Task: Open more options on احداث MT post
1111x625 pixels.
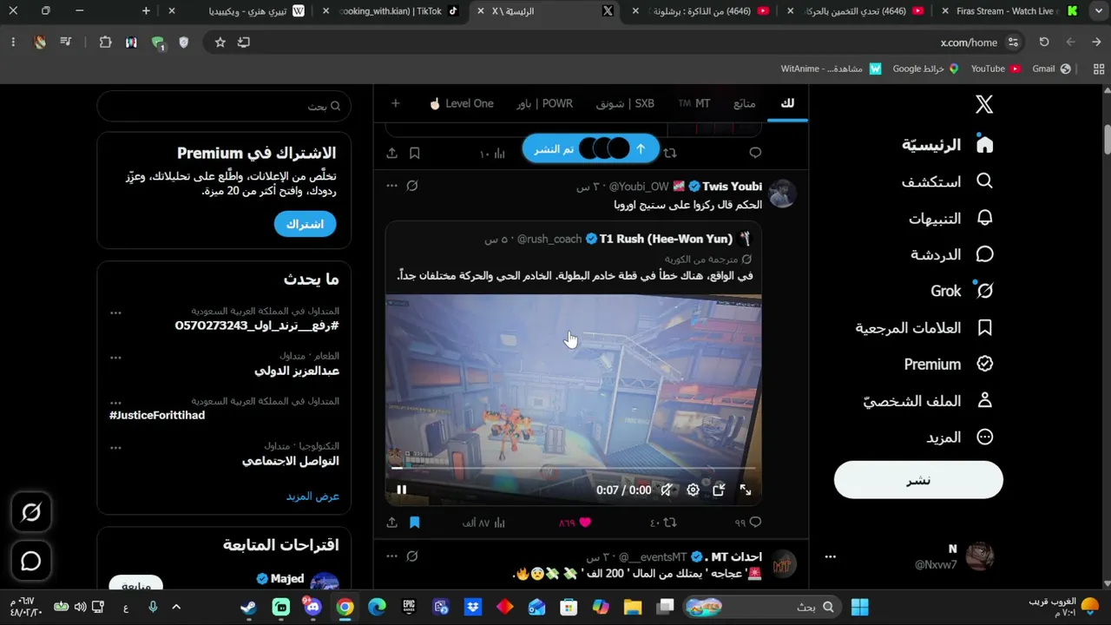Action: [391, 556]
